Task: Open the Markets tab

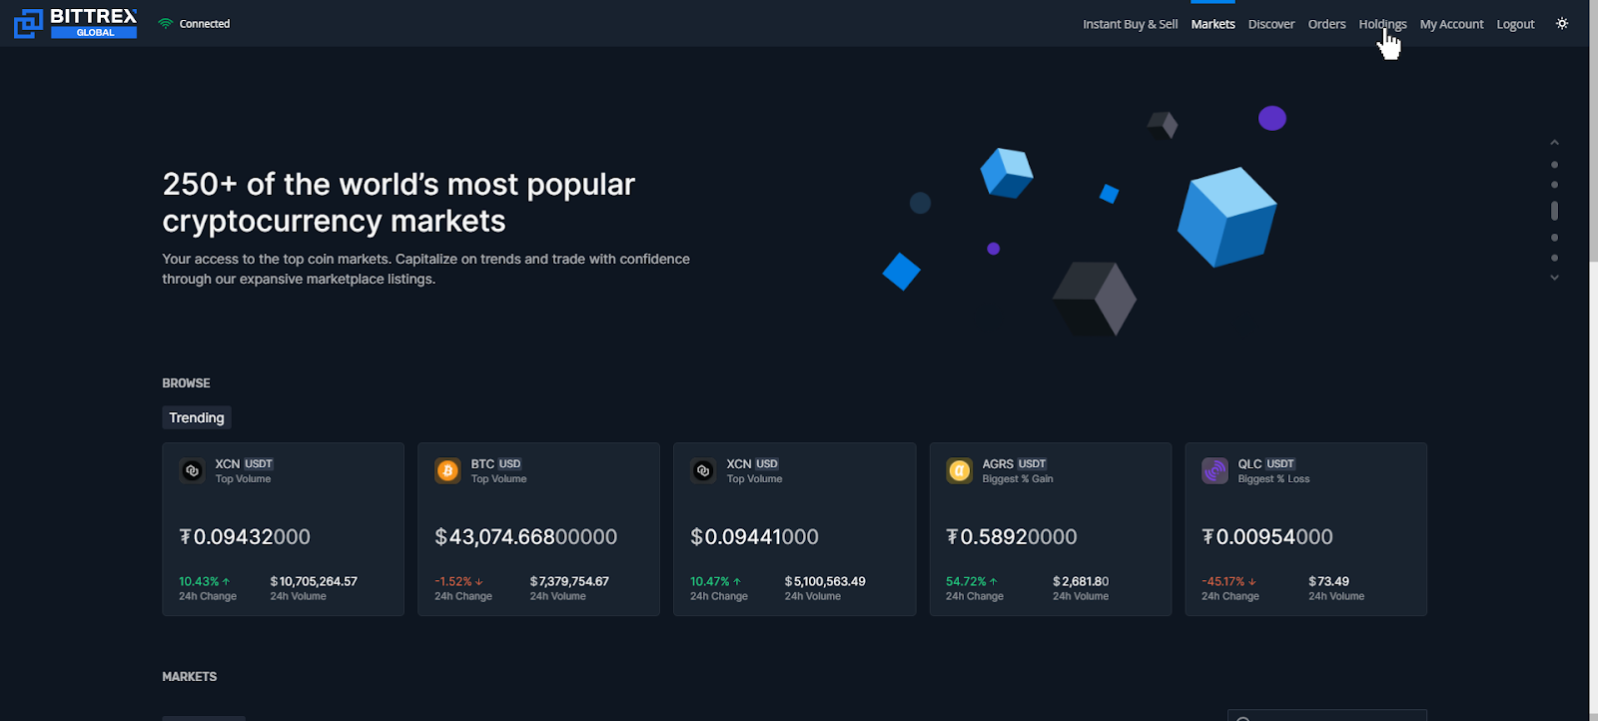Action: (x=1212, y=24)
